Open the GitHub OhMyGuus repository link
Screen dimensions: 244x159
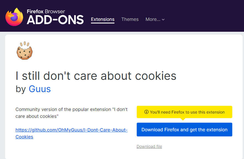click(72, 130)
